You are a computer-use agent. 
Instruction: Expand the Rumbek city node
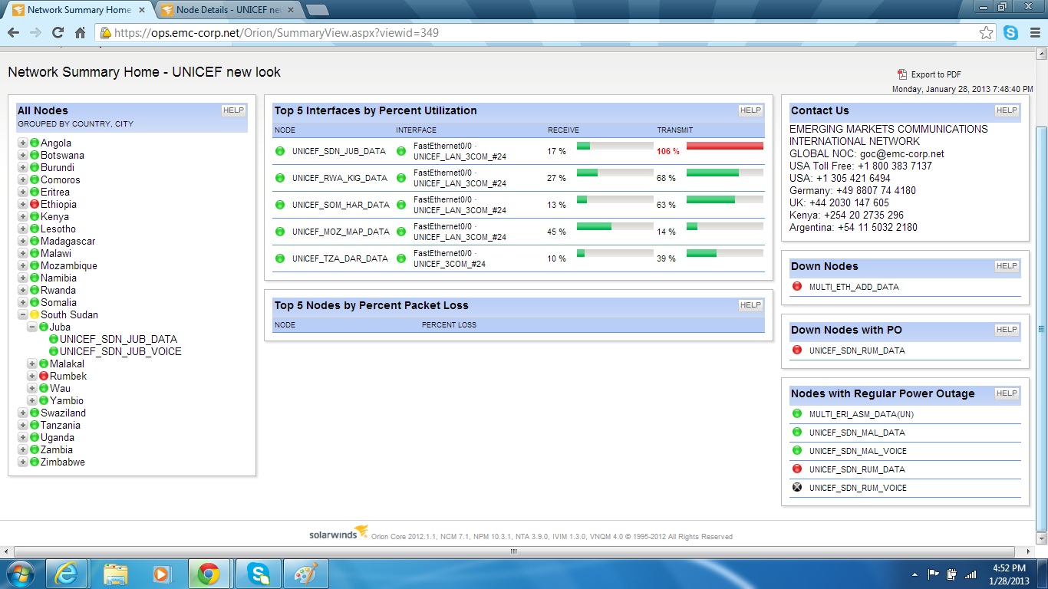coord(31,376)
